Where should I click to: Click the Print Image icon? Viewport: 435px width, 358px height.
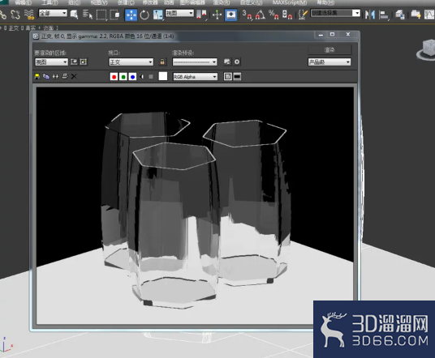(65, 76)
